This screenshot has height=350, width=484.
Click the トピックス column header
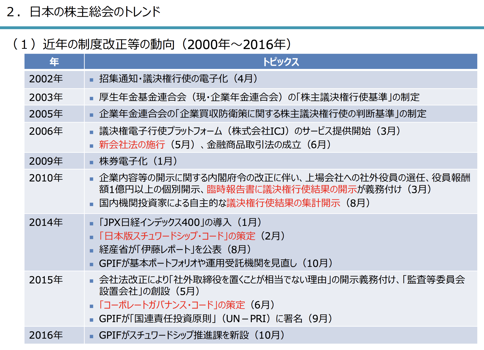281,62
